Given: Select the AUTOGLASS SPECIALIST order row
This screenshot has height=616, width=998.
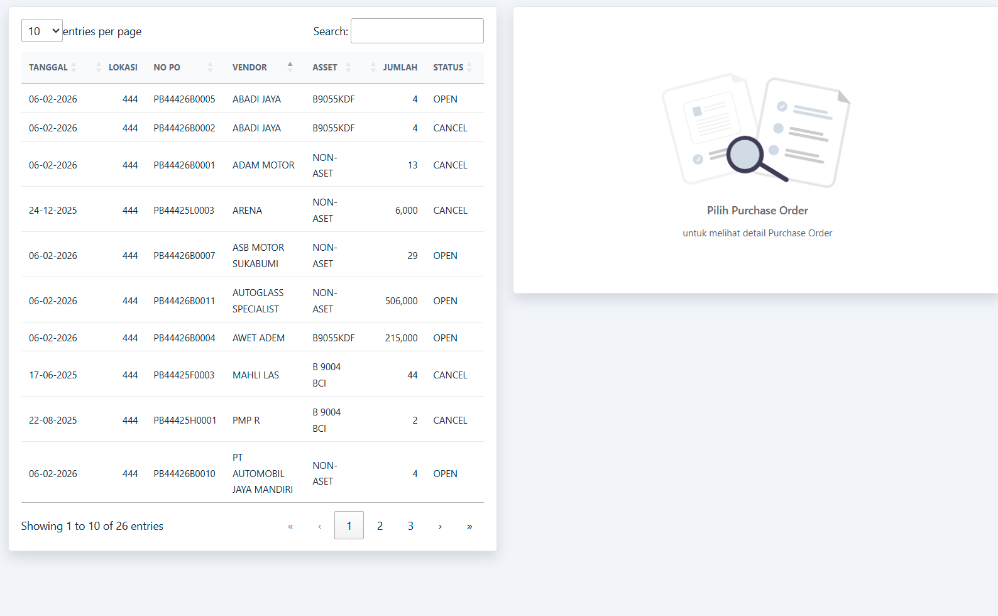Looking at the screenshot, I should (x=258, y=301).
